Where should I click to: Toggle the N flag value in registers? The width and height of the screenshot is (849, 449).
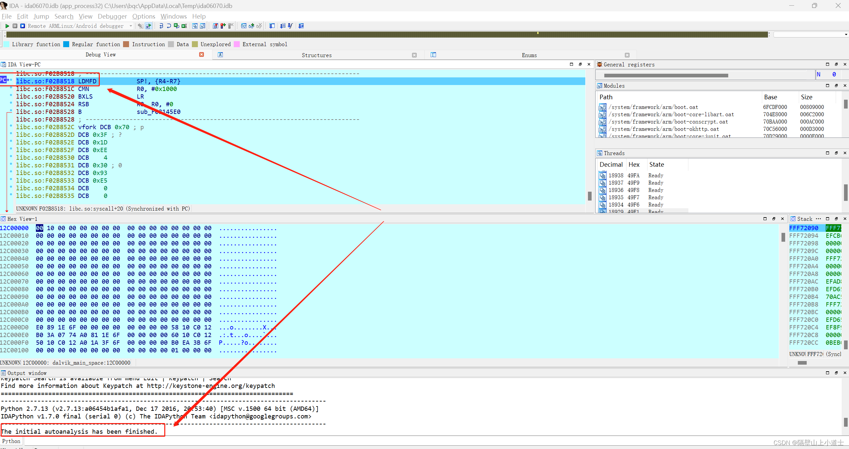tap(834, 74)
